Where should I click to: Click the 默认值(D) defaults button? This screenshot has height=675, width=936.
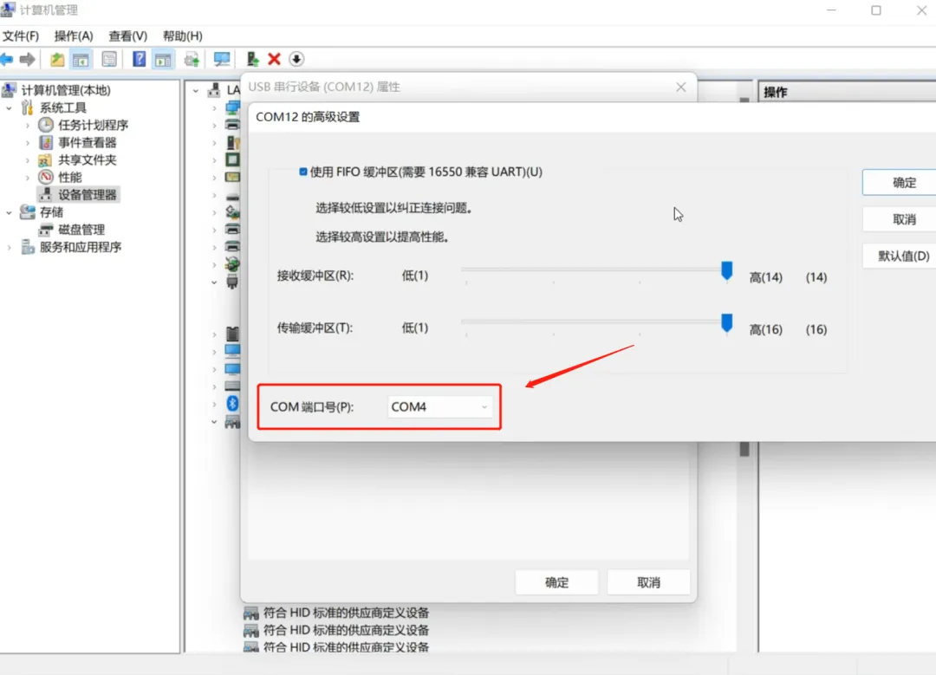[900, 256]
